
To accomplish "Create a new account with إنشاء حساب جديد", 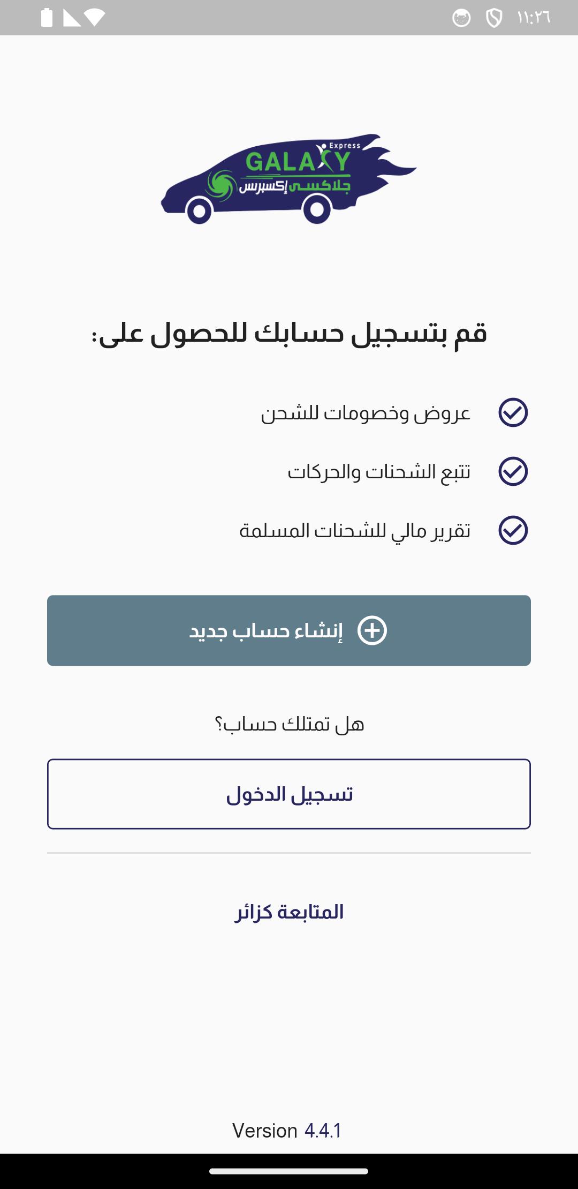I will [289, 630].
